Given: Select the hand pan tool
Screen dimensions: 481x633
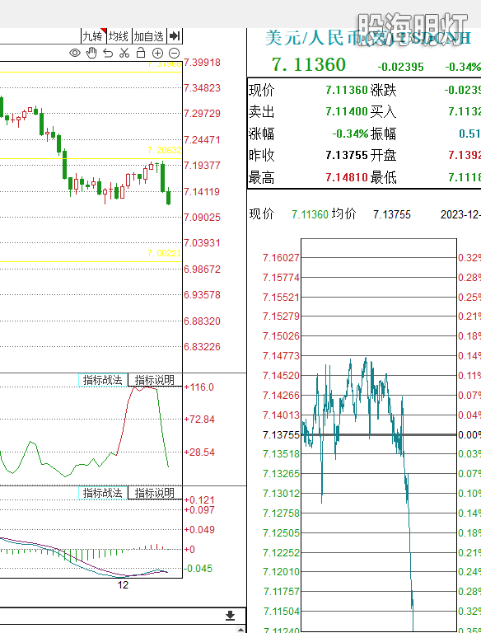Looking at the screenshot, I should click(91, 53).
